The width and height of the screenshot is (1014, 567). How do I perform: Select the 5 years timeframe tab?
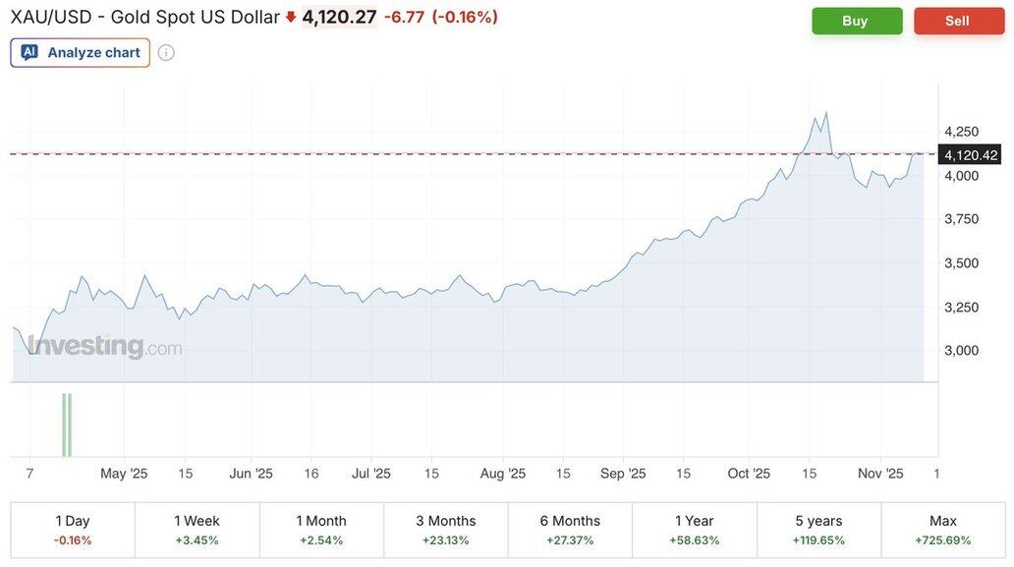tap(818, 530)
